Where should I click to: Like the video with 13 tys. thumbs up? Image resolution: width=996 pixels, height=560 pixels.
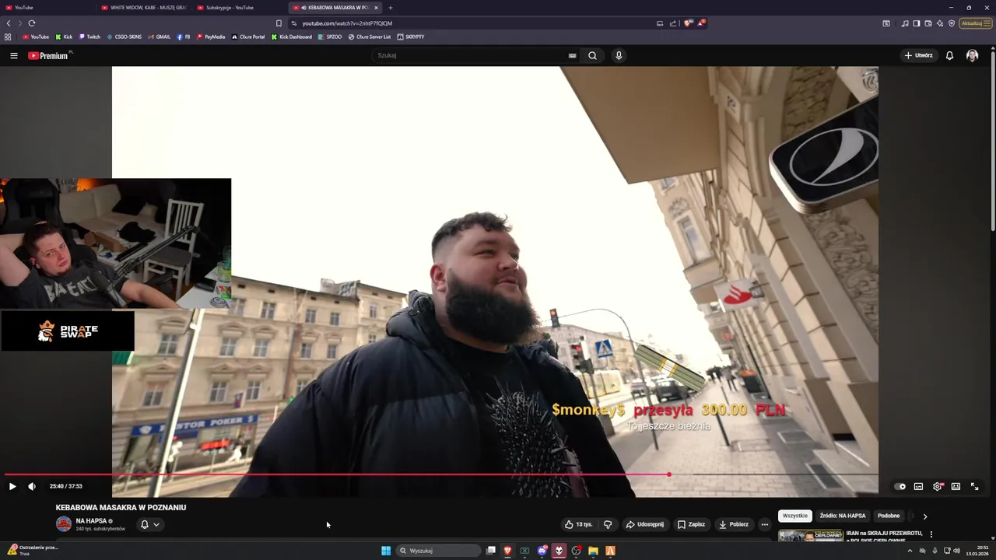[579, 524]
